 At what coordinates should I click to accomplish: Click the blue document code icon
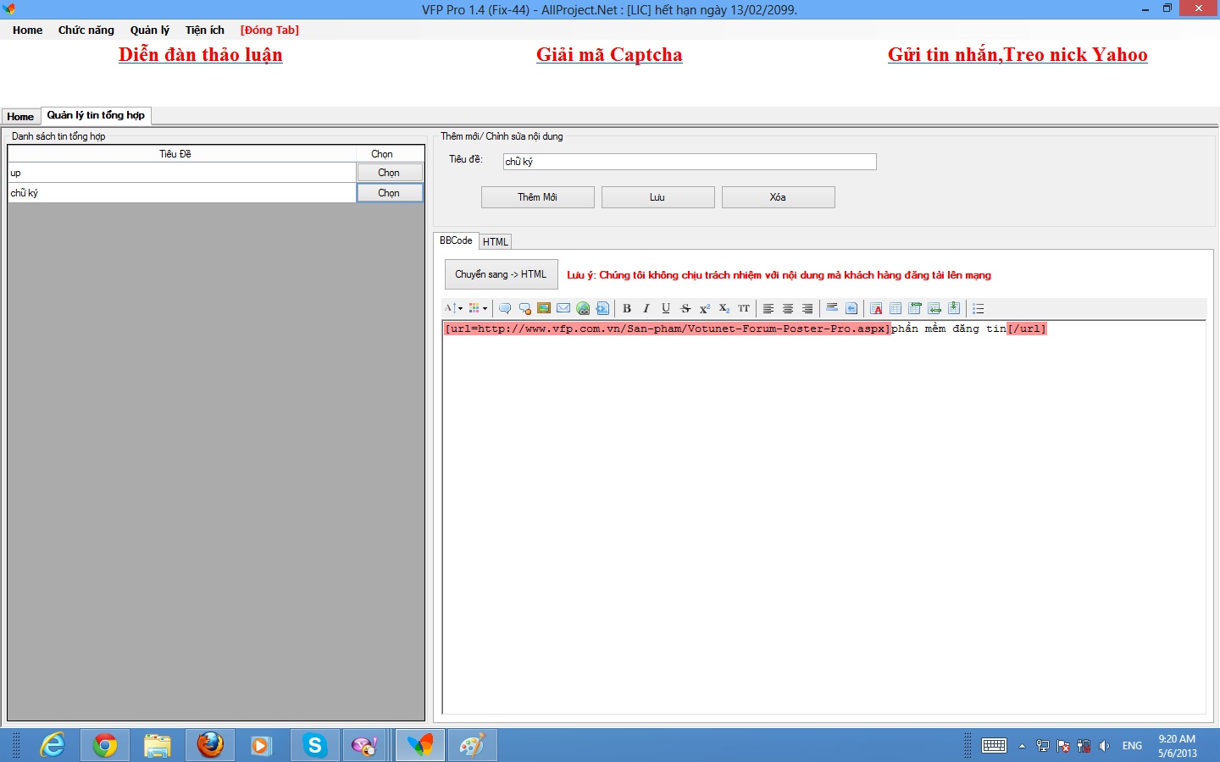tap(602, 308)
